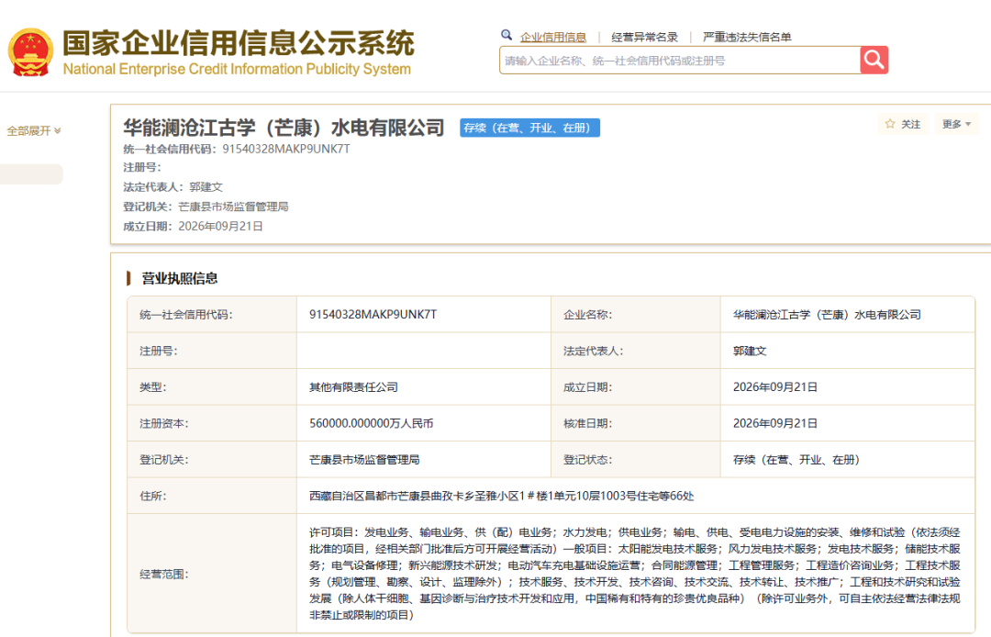Click the 营业执照信息 section heading

click(180, 278)
